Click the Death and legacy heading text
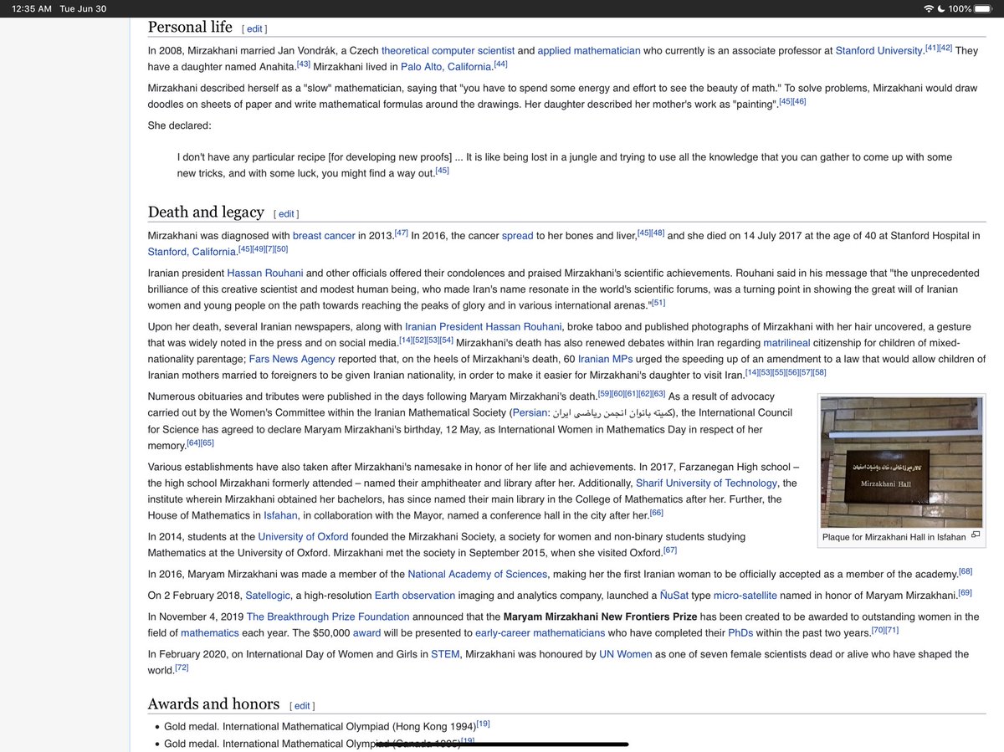Image resolution: width=1004 pixels, height=752 pixels. click(206, 212)
